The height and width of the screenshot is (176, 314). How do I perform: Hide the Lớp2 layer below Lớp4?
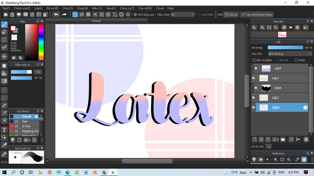point(254,97)
